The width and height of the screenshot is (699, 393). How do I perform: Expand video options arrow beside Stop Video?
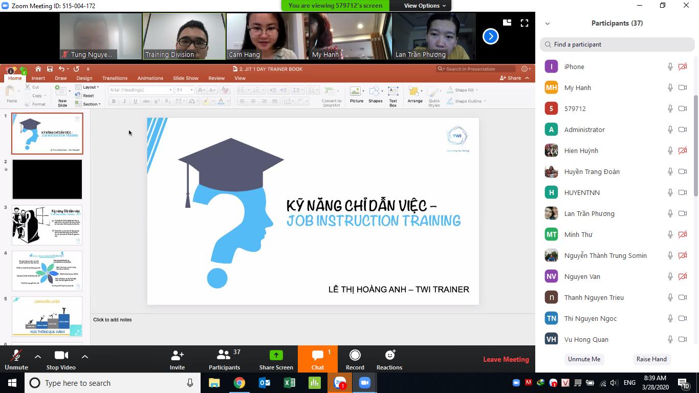(x=85, y=357)
